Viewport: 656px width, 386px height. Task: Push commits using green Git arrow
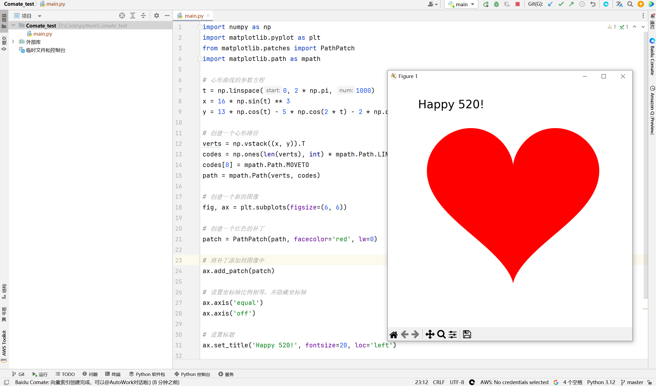coord(571,4)
